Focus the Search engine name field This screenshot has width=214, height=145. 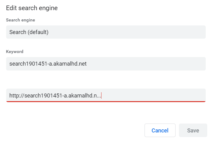106,32
